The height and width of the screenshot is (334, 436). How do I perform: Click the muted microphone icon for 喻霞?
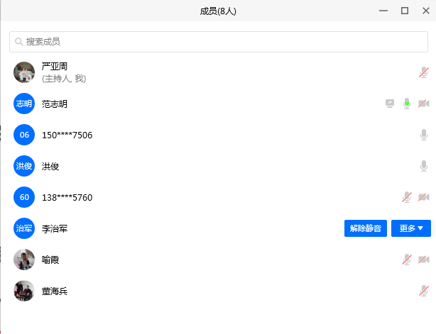[407, 260]
